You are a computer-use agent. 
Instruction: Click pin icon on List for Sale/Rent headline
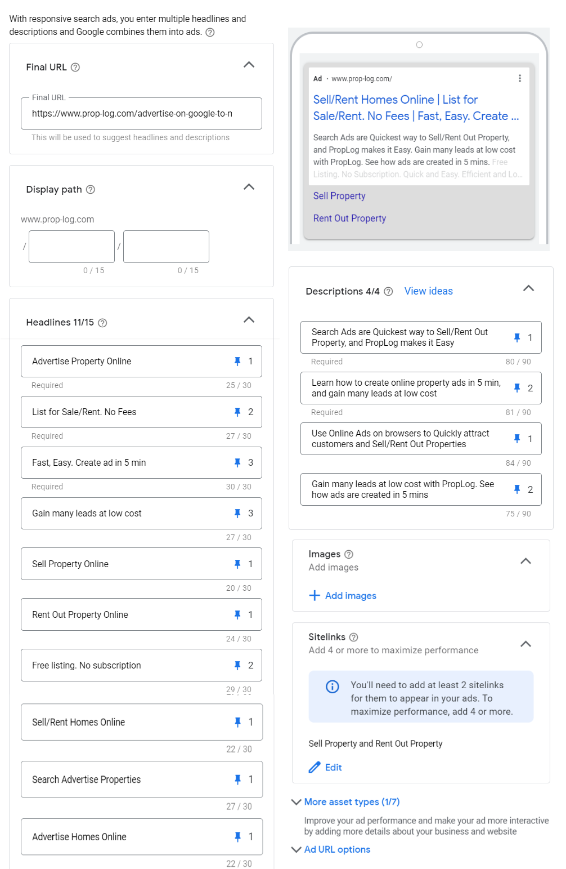[237, 412]
